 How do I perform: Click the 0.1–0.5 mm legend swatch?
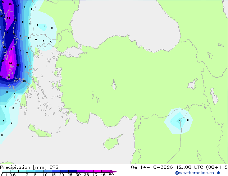6,171
